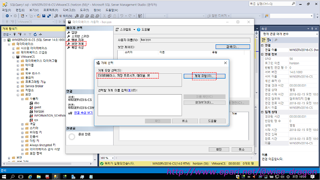320x180 pixels.
Task: Open the View (보기) menu
Action: coord(34,10)
